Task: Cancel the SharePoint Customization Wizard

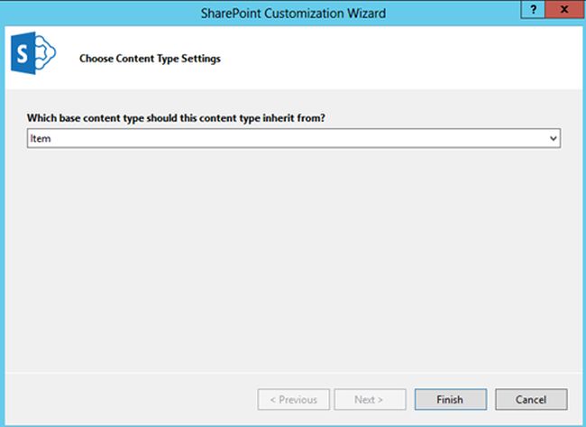Action: [531, 399]
